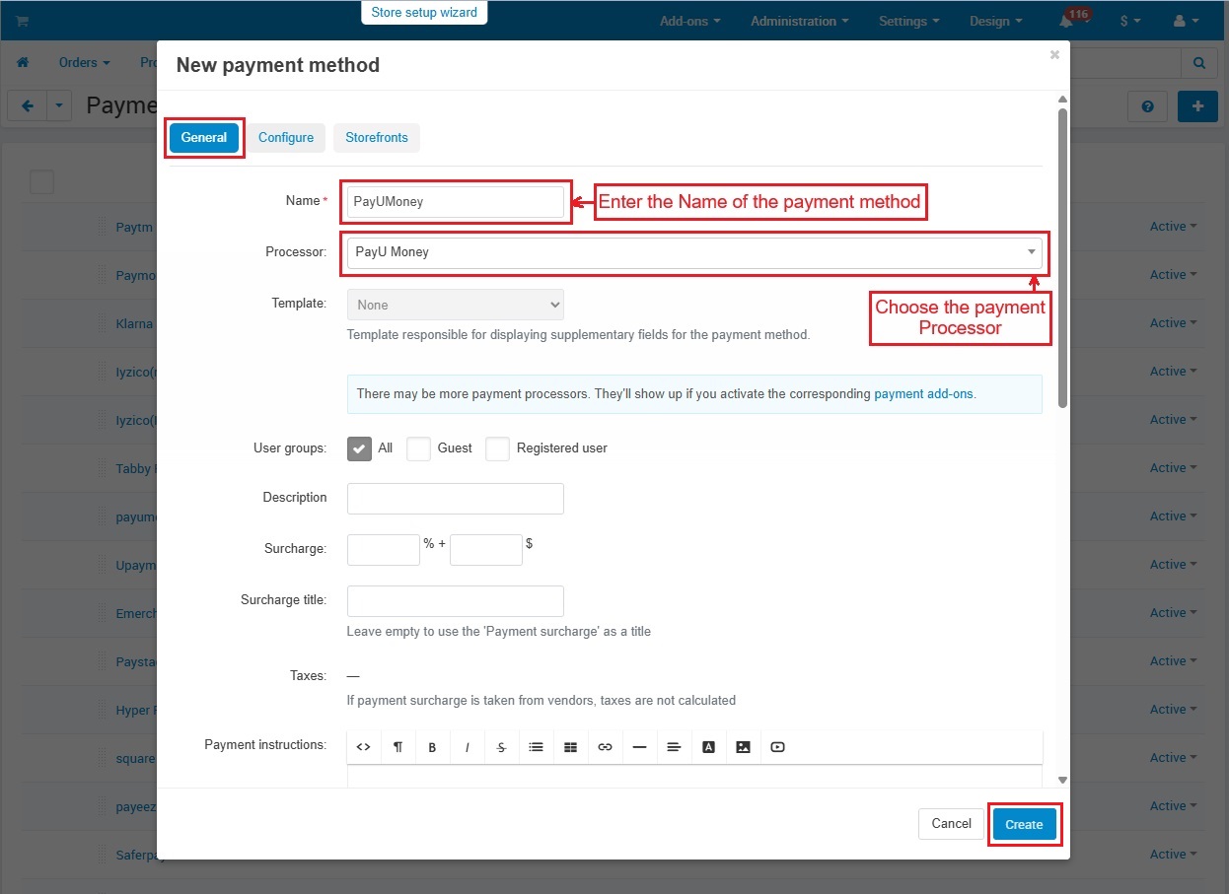
Task: Focus the Surcharge percent field
Action: [x=384, y=550]
